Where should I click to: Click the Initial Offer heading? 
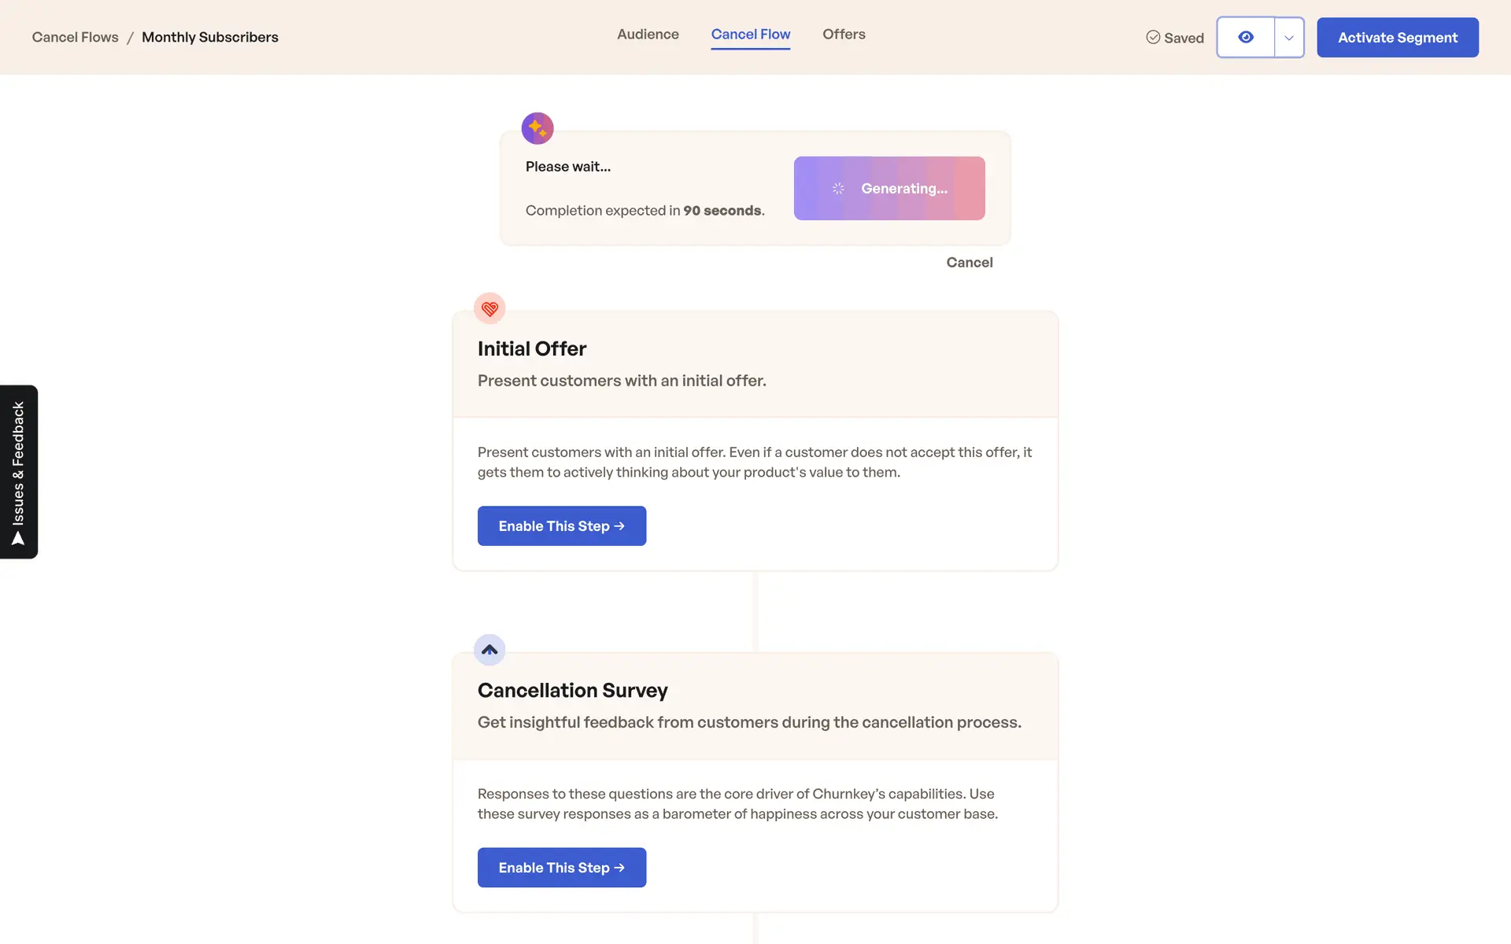[x=532, y=348]
